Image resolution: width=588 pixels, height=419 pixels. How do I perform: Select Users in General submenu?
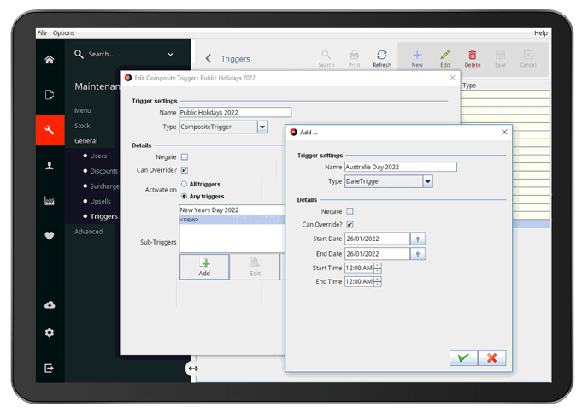point(98,156)
